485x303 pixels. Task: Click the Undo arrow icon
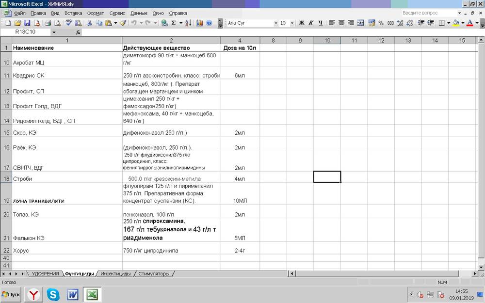tap(134, 23)
